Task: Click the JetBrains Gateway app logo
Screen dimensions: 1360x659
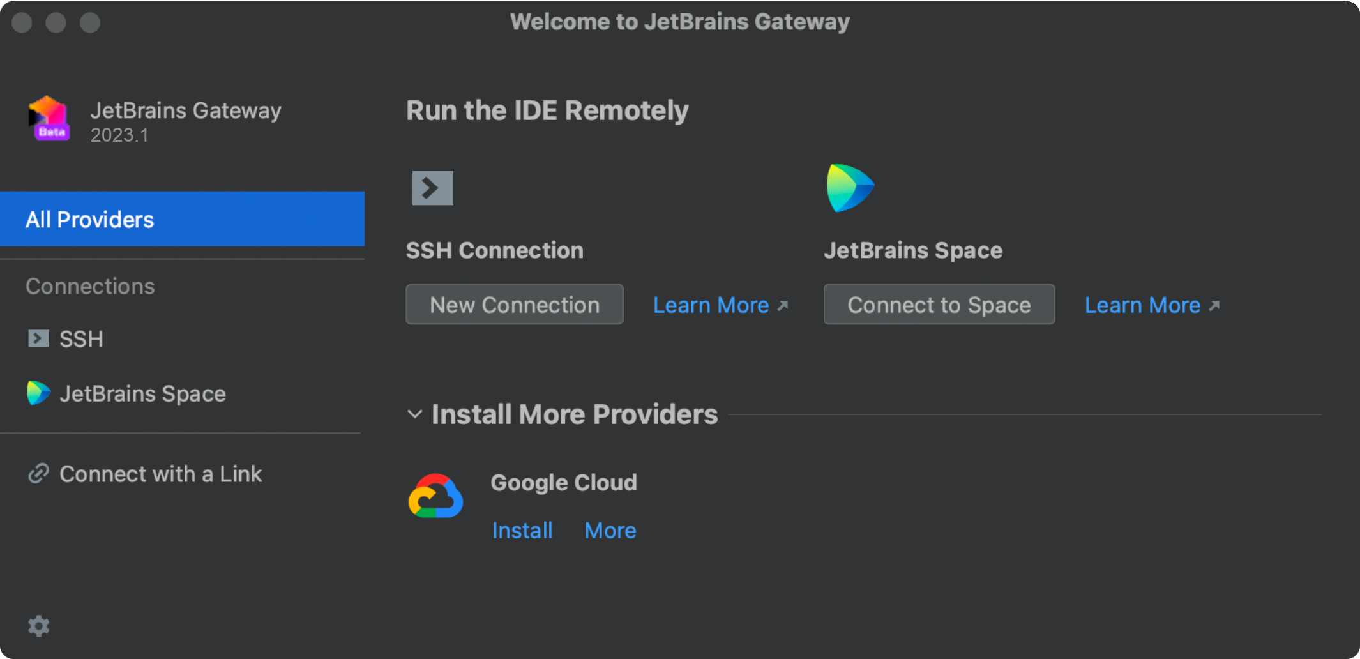Action: point(49,119)
